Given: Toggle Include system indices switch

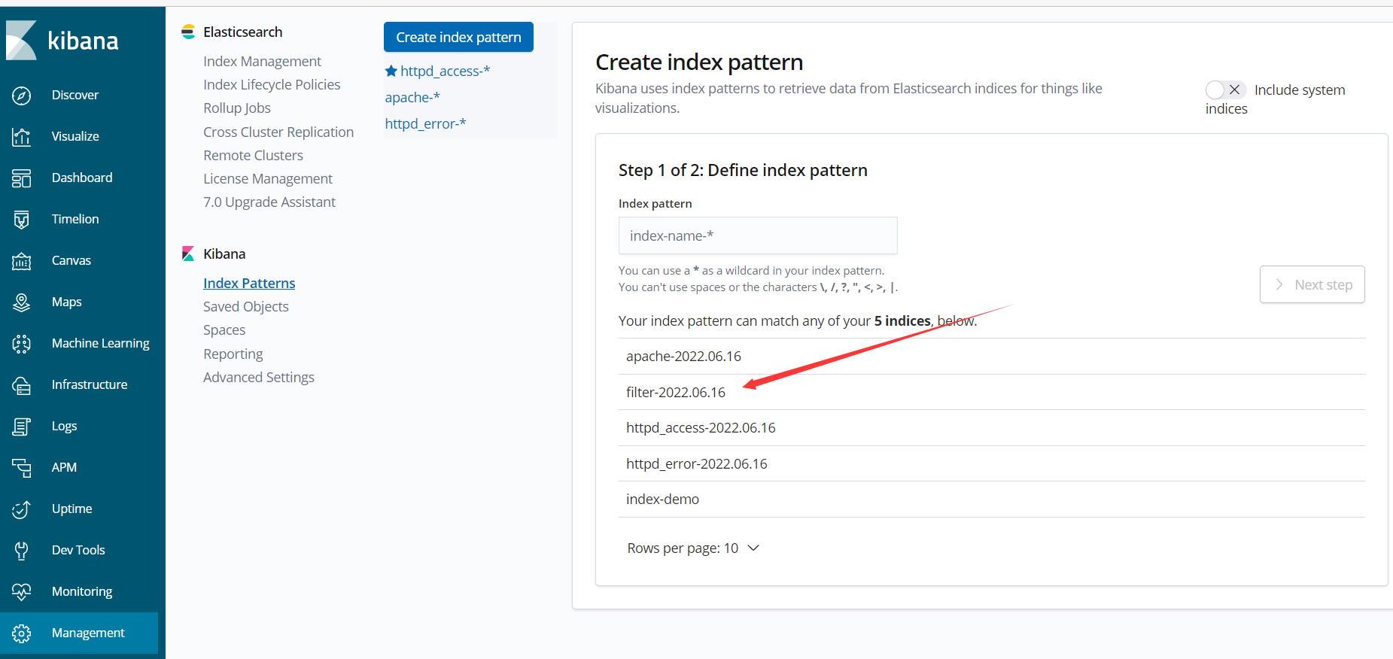Looking at the screenshot, I should 1225,90.
